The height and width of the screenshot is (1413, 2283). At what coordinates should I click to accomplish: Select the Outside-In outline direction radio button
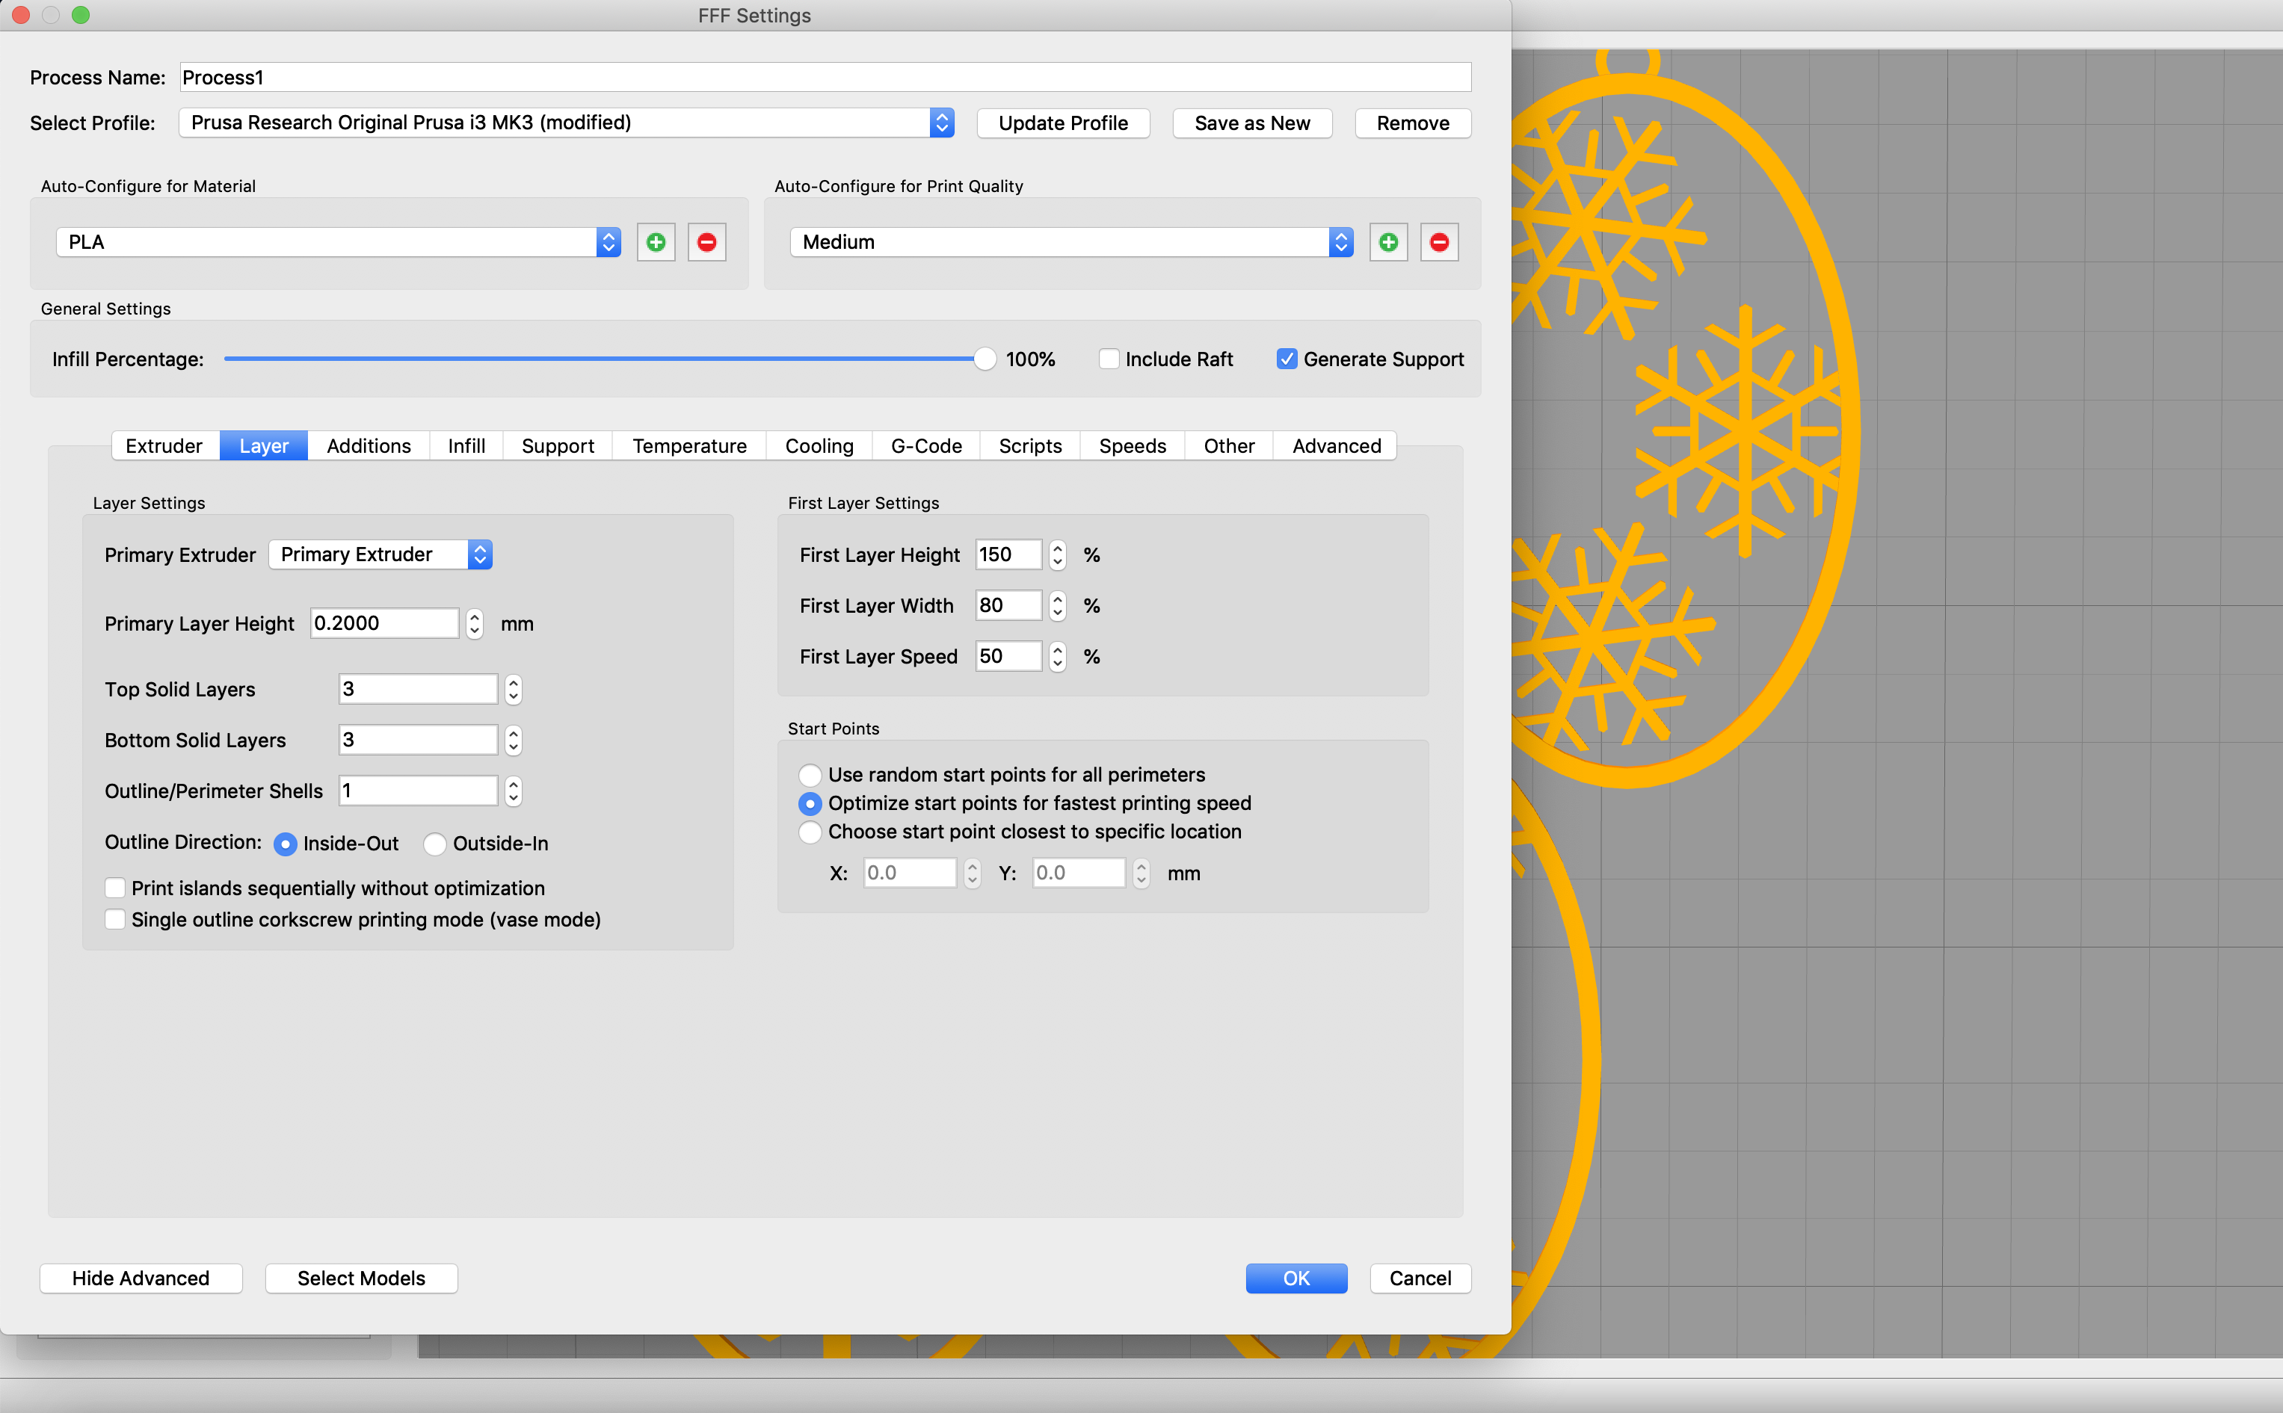[434, 843]
